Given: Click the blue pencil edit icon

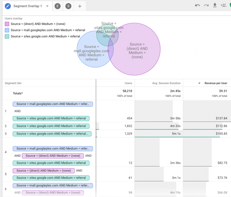Looking at the screenshot, I should (8, 6).
